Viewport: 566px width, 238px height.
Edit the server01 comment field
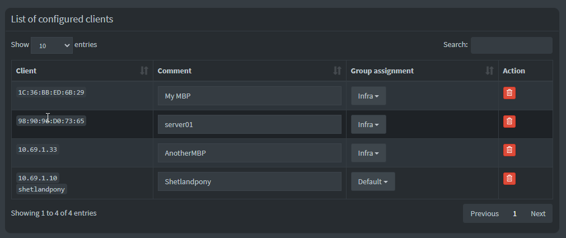(x=250, y=124)
